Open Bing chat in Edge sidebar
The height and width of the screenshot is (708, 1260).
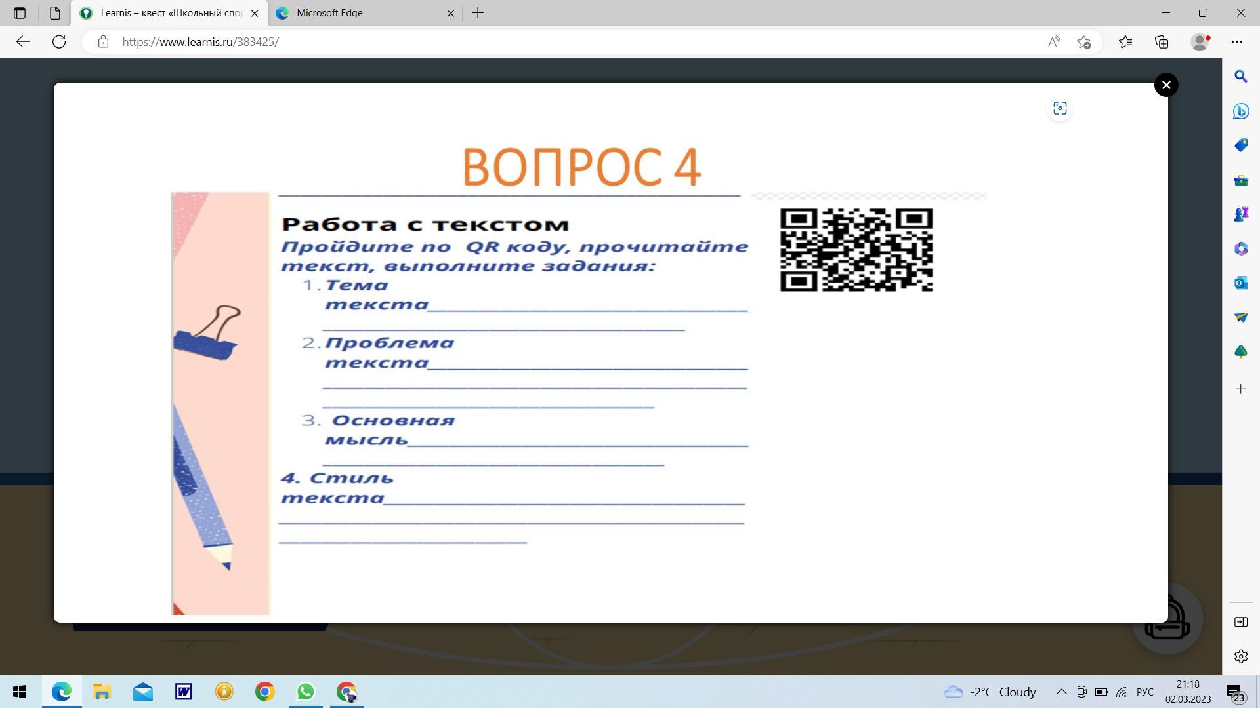pyautogui.click(x=1240, y=111)
